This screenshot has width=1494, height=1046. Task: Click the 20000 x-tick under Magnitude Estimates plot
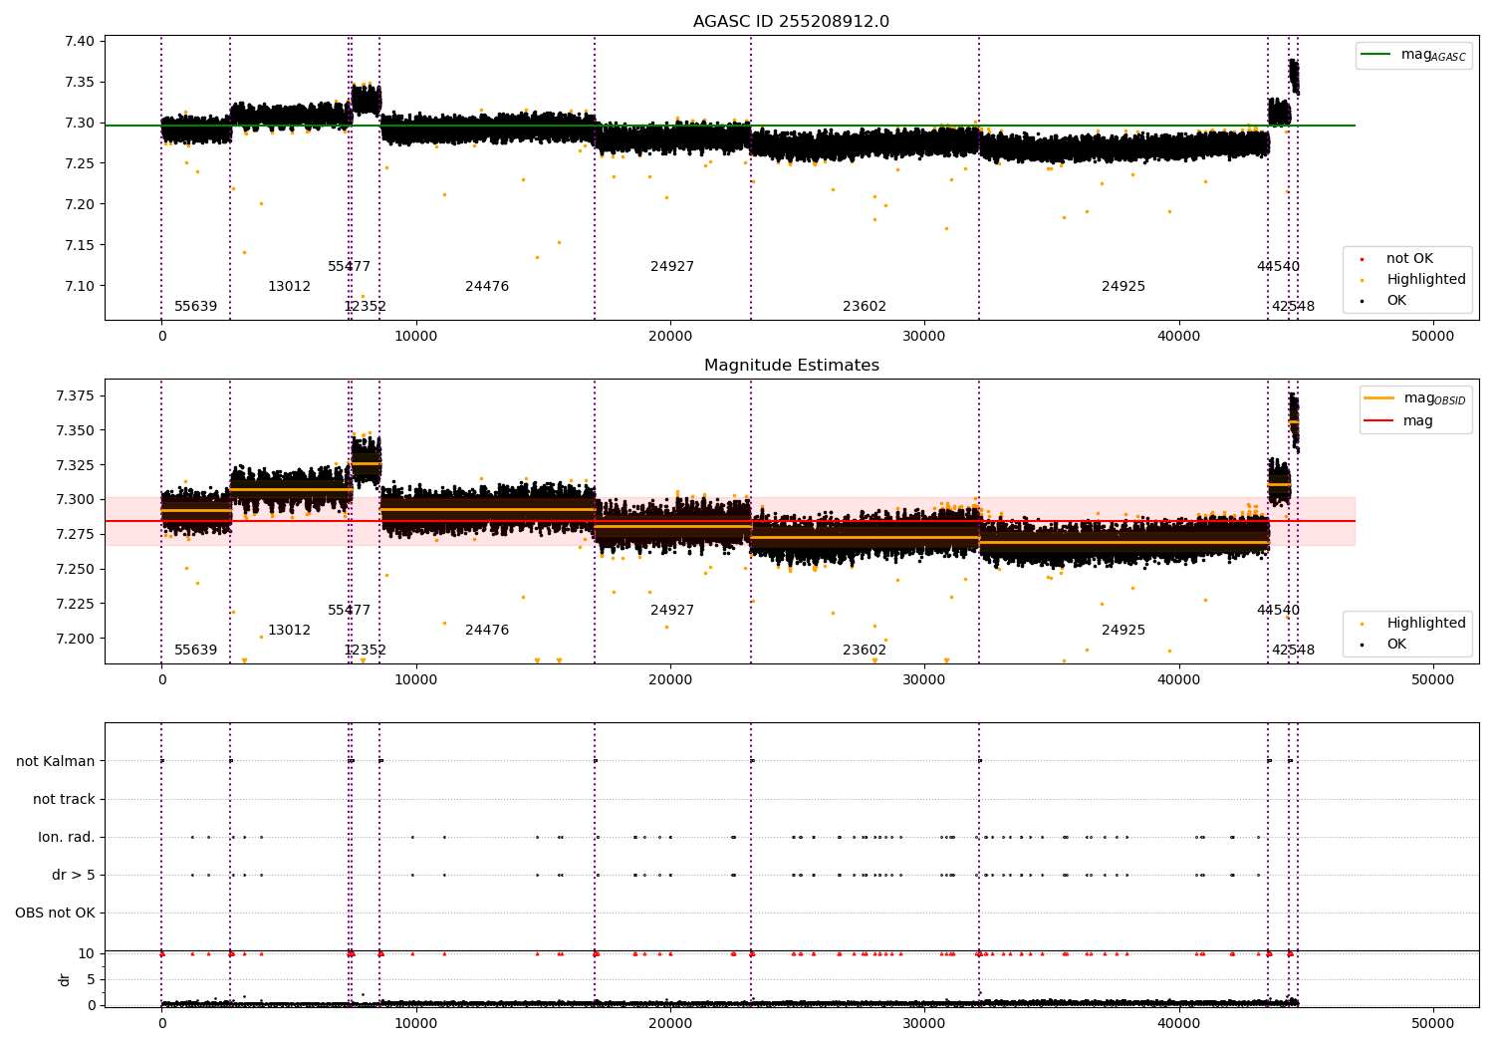[x=670, y=679]
